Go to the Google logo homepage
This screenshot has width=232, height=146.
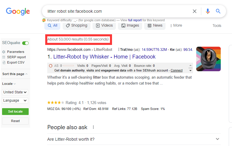pos(18,12)
